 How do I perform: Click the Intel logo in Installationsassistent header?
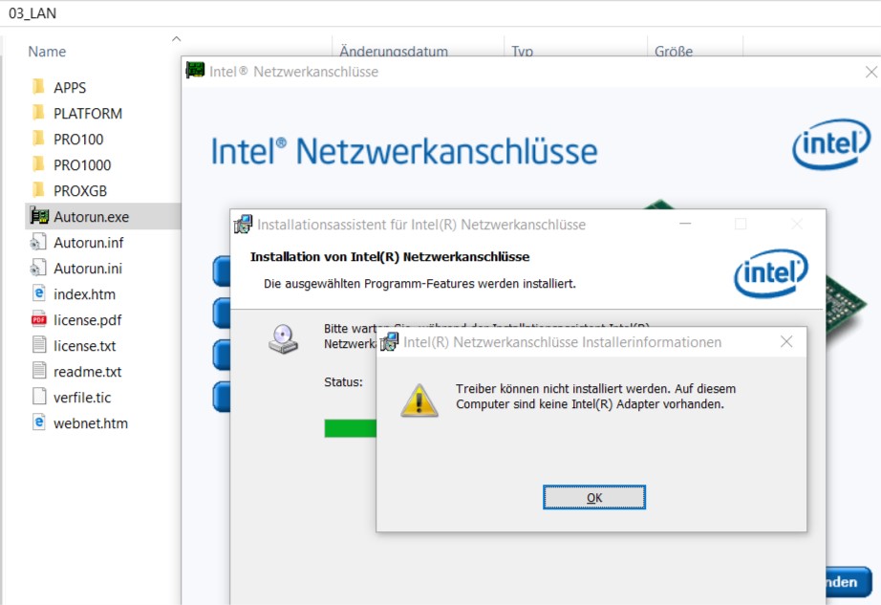(771, 273)
